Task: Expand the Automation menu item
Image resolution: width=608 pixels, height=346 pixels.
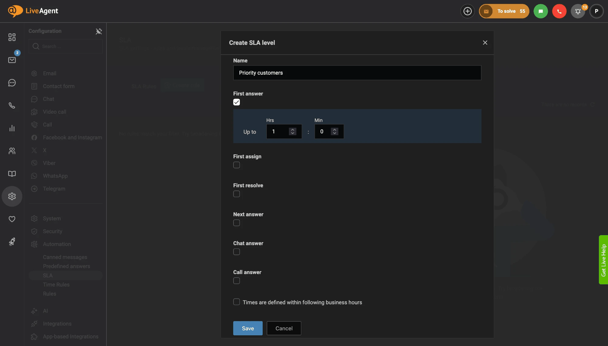Action: pos(57,244)
